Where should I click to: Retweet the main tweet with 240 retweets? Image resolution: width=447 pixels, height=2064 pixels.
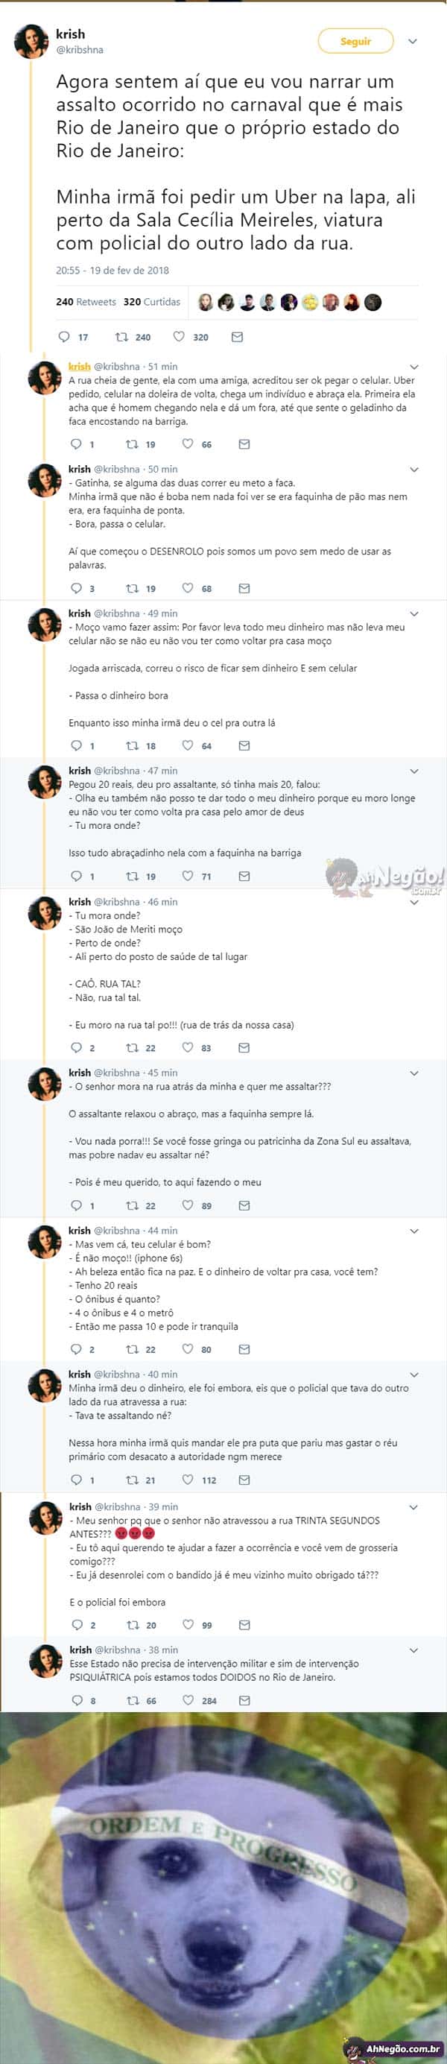(x=123, y=336)
